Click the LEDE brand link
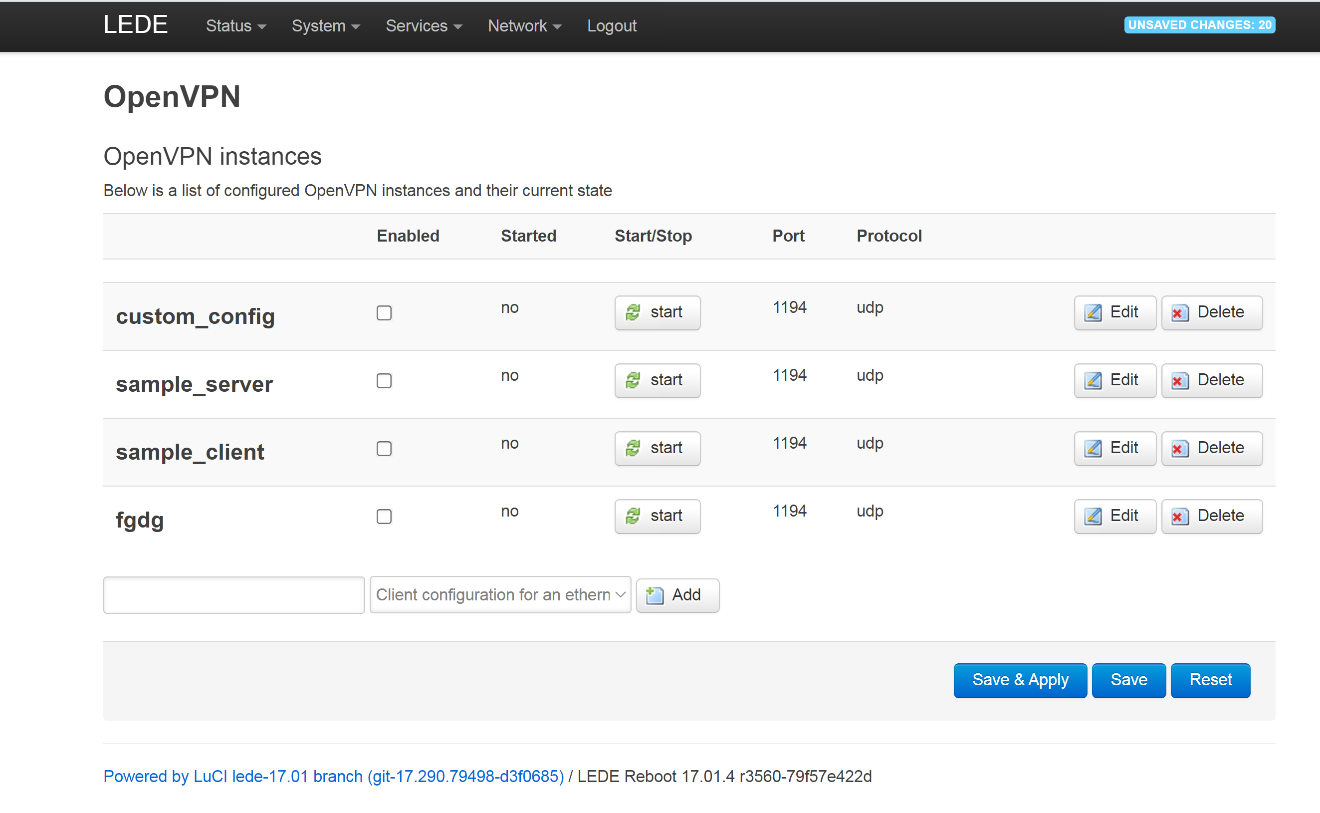The height and width of the screenshot is (813, 1320). coord(135,25)
